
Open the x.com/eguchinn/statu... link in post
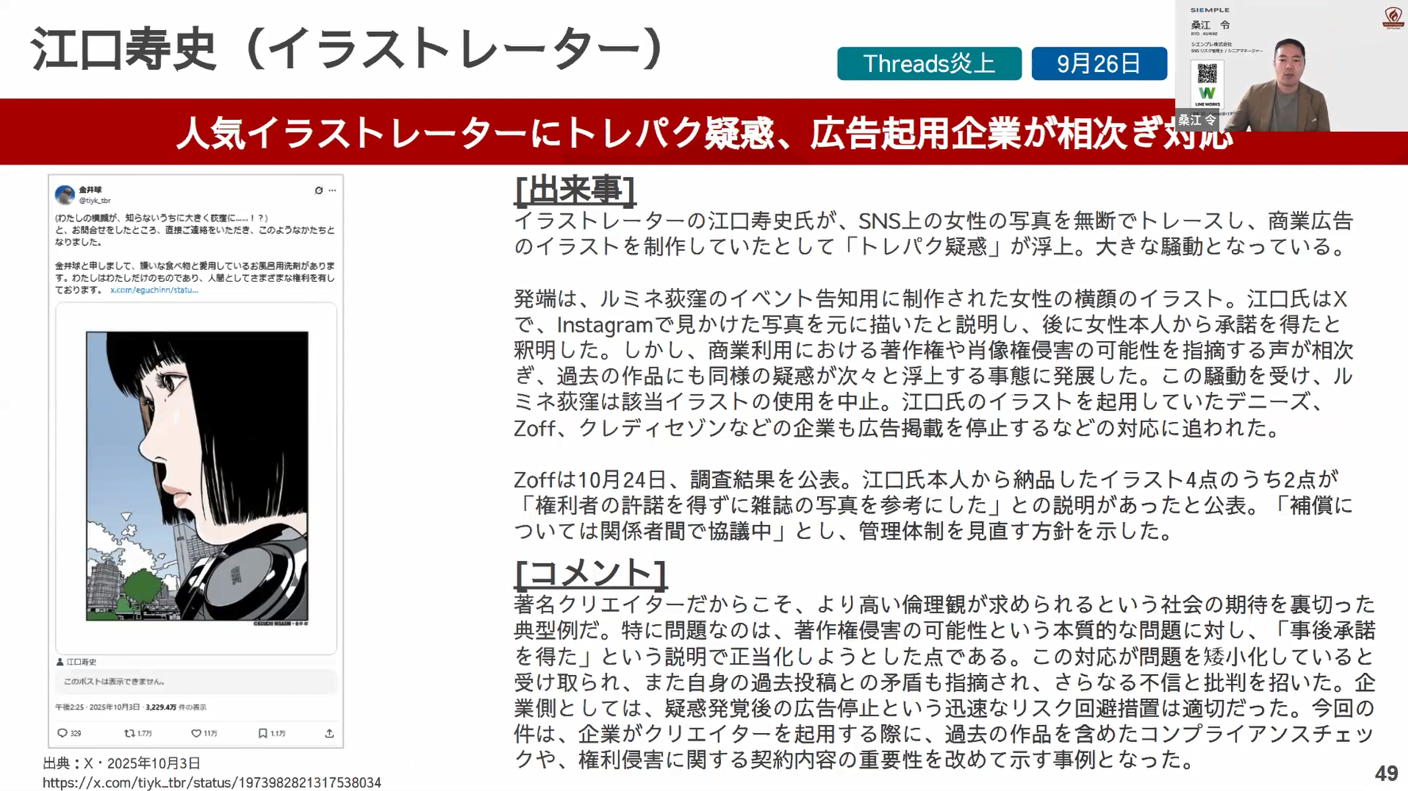(x=154, y=290)
